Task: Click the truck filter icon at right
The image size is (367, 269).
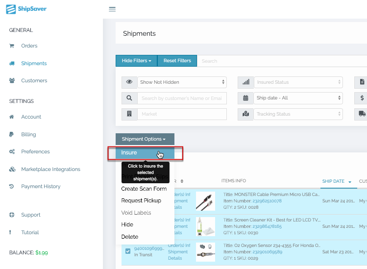Action: coord(362,114)
